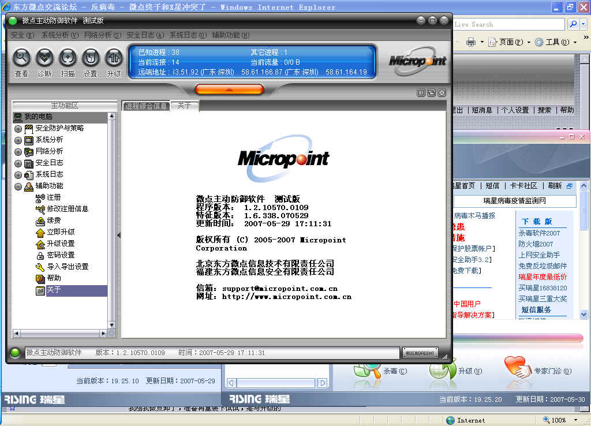The height and width of the screenshot is (426, 591).
Task: Open 升级设置 in the function tree
Action: coord(55,244)
